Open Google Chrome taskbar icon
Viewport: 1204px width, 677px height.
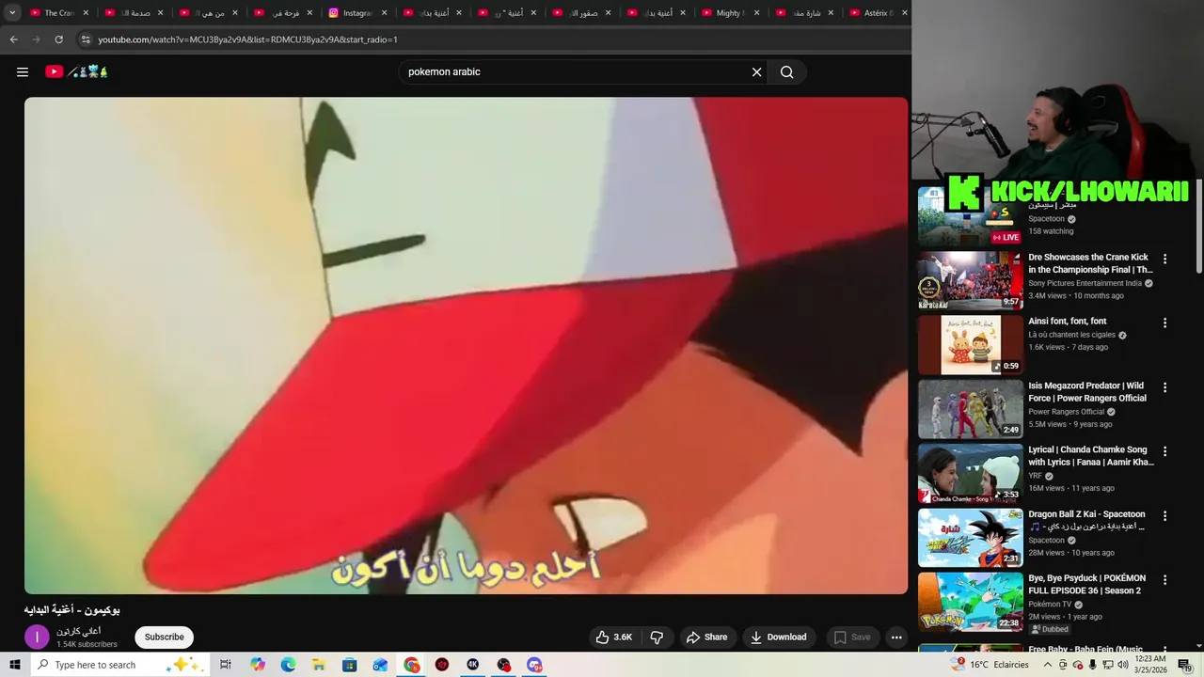pyautogui.click(x=412, y=665)
